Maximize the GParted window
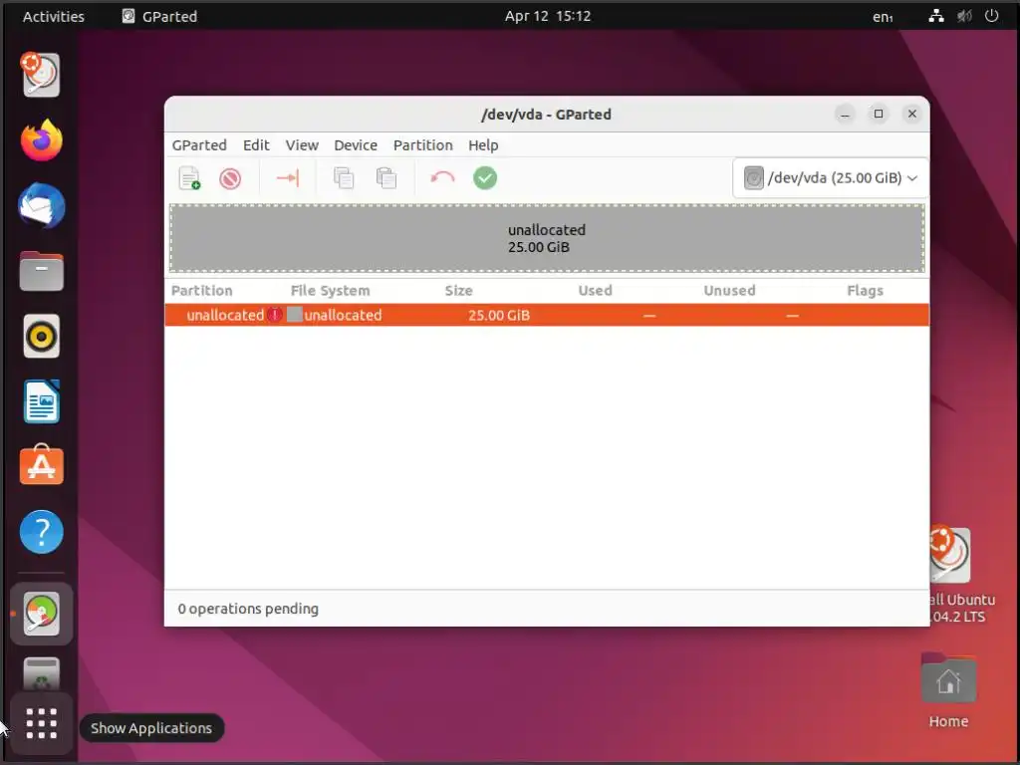Viewport: 1020px width, 765px height. coord(879,114)
